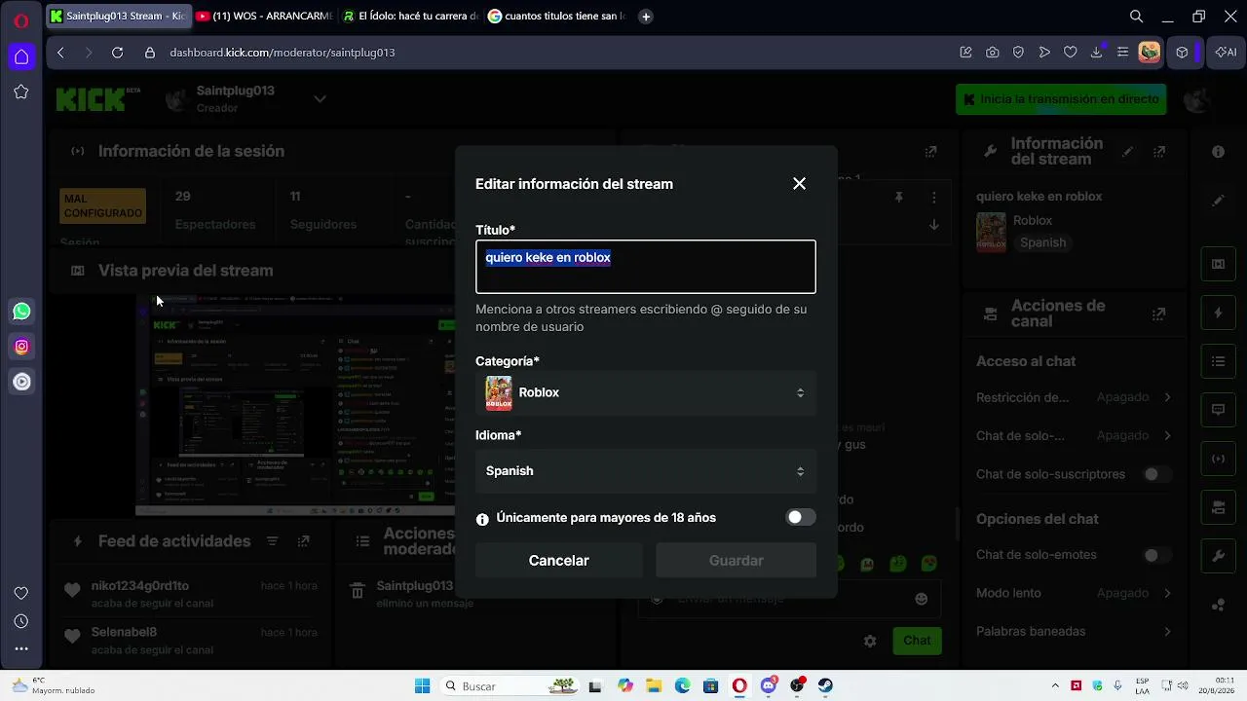This screenshot has height=701, width=1247.
Task: Click the browser address bar URL
Action: (283, 53)
